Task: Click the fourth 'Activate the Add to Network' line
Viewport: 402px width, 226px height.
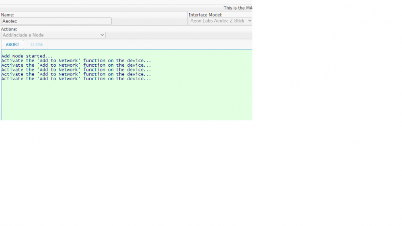Action: 76,74
